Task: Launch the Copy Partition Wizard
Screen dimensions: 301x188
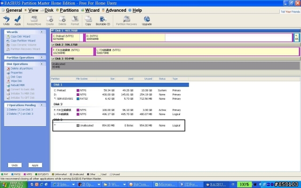Action: point(21,41)
